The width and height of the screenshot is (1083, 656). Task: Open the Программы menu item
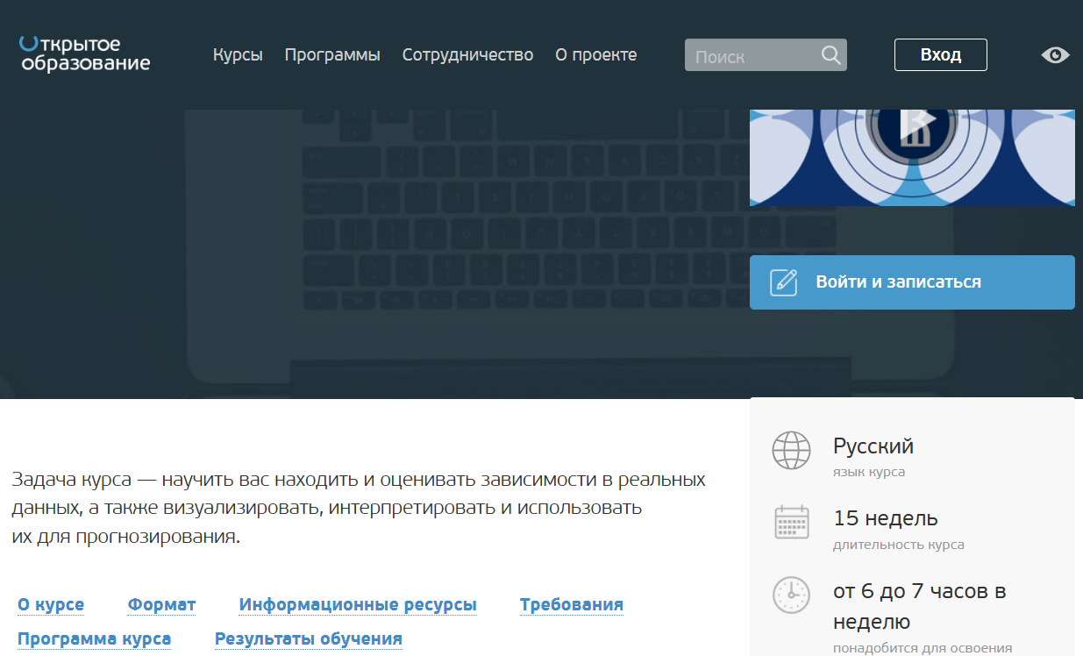pyautogui.click(x=332, y=55)
